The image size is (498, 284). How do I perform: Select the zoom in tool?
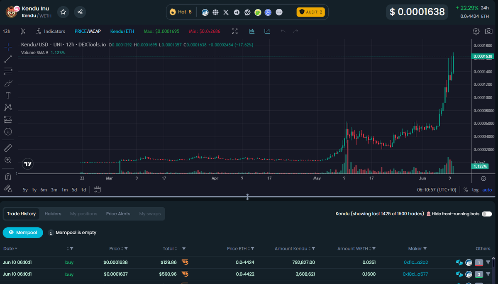pyautogui.click(x=8, y=160)
